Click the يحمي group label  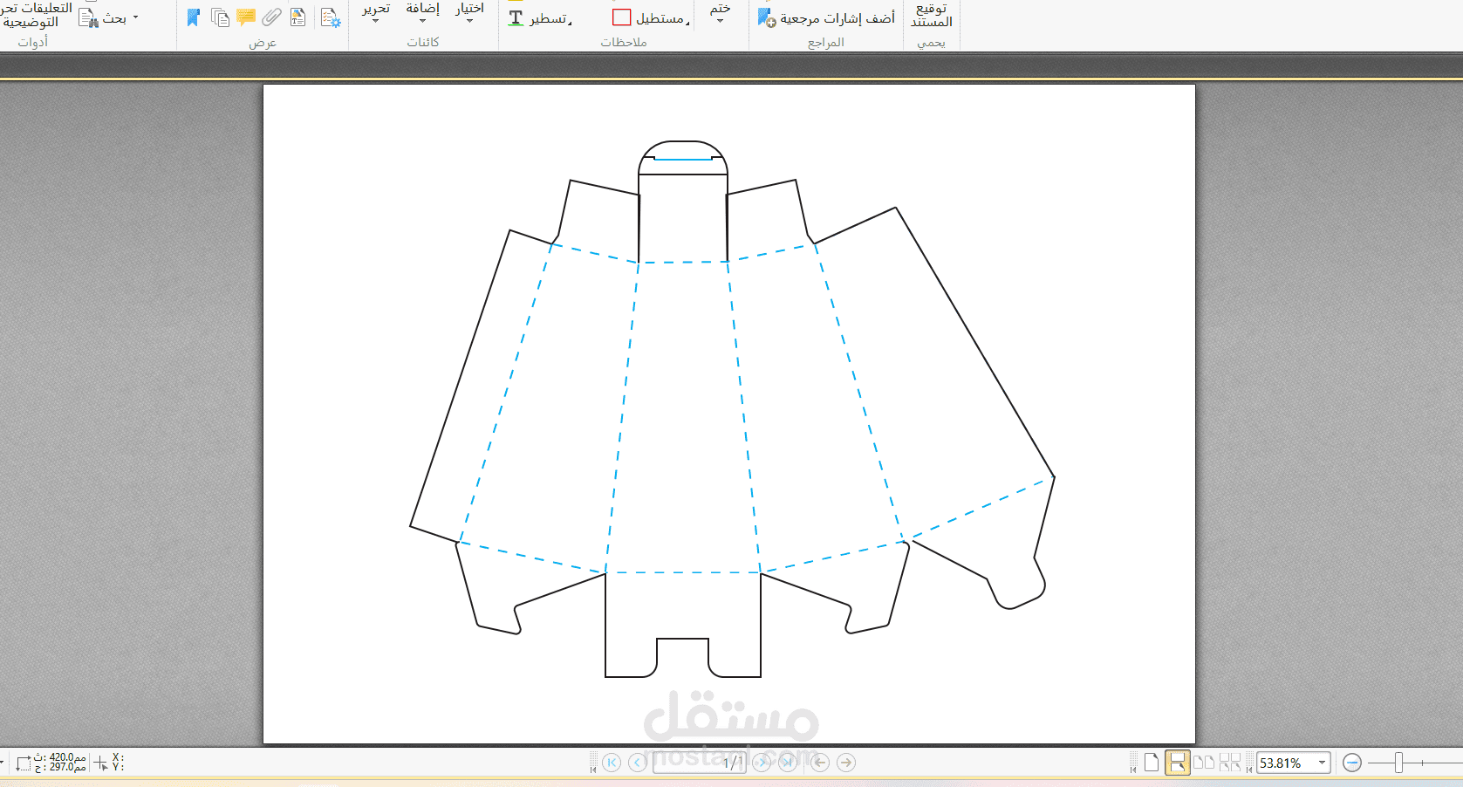pos(932,42)
